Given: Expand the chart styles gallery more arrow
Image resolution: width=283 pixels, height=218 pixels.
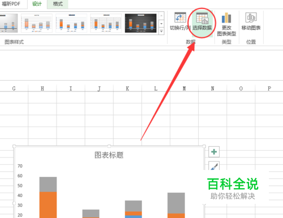Looking at the screenshot, I should point(161,31).
